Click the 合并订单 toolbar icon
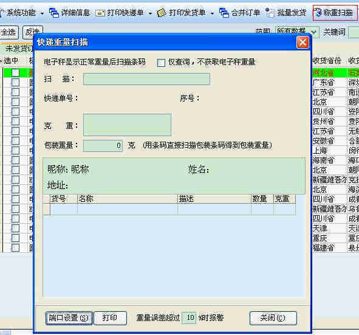The image size is (359, 335). [224, 13]
